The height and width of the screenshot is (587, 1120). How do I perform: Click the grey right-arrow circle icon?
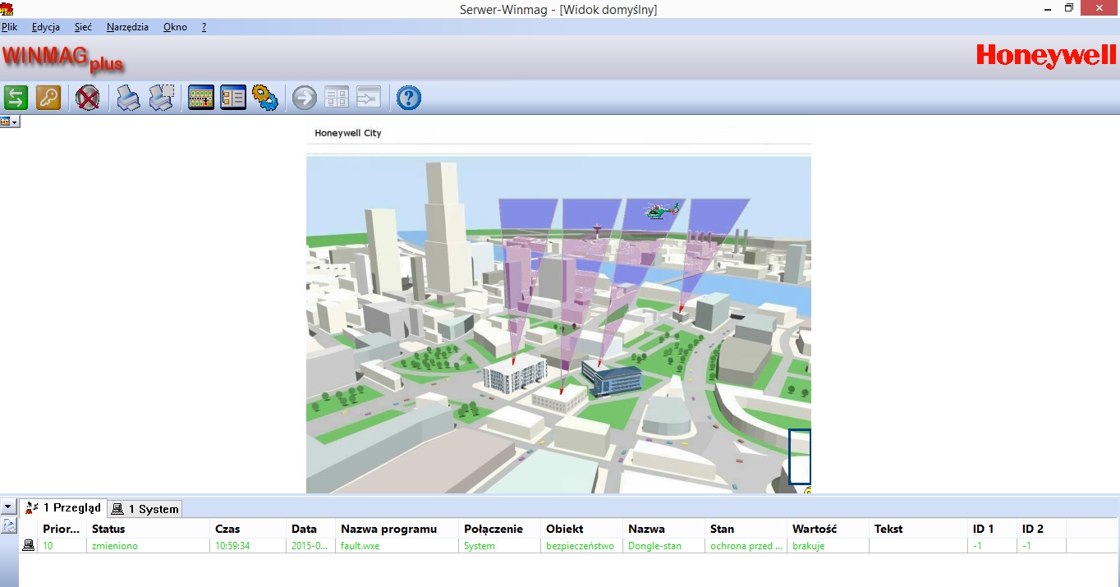point(305,98)
